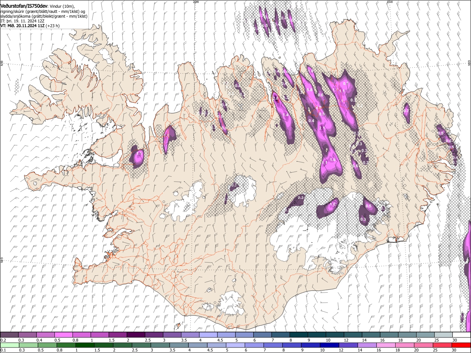Select the 2.1 snowfall value label
This screenshot has height=353, width=471.
coord(322,128)
